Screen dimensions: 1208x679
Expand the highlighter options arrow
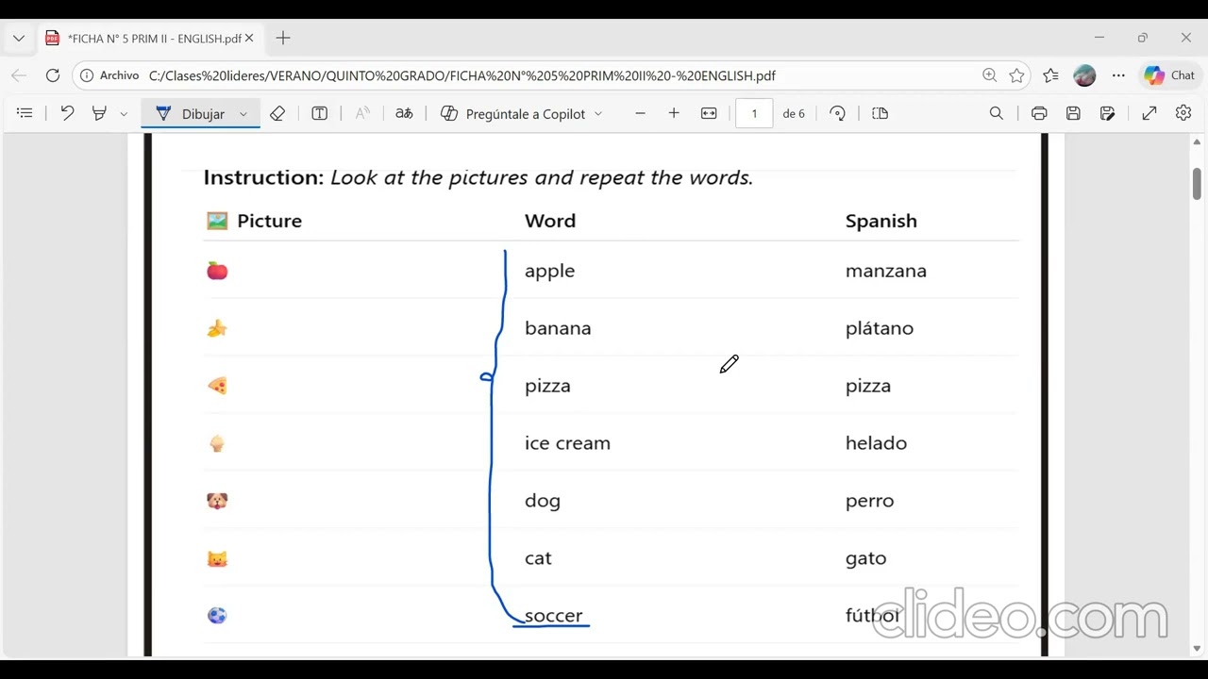click(x=123, y=113)
